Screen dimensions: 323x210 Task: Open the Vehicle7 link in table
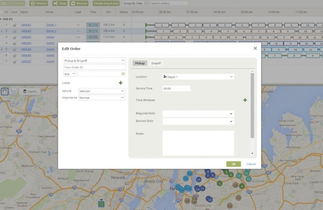(x=26, y=61)
